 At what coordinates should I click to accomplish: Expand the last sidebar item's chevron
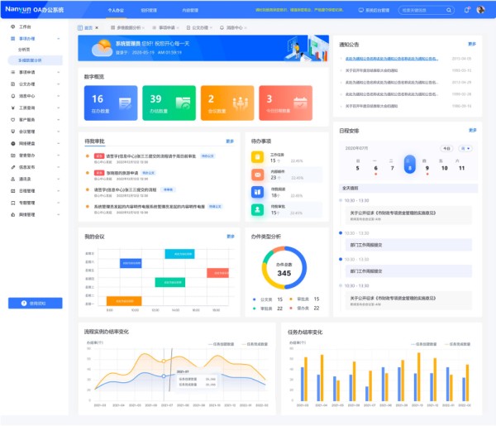59,214
